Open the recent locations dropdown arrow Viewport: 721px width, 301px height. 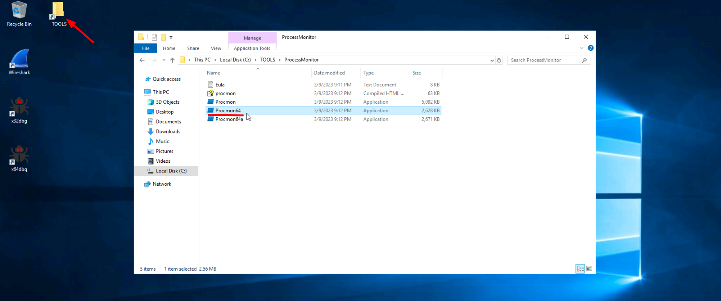(164, 60)
